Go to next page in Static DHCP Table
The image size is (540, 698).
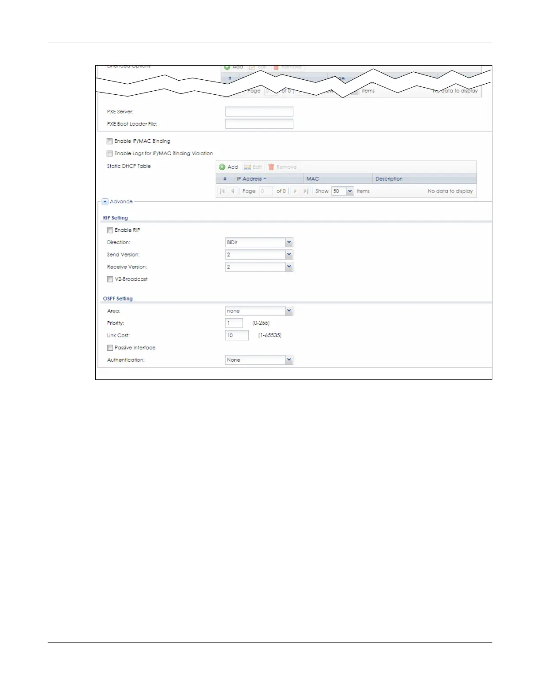(x=295, y=191)
